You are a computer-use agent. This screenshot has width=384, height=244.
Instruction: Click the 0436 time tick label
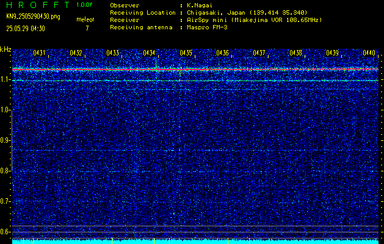(x=222, y=52)
